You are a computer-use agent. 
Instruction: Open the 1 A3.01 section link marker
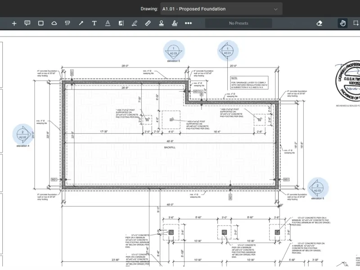coord(228,51)
